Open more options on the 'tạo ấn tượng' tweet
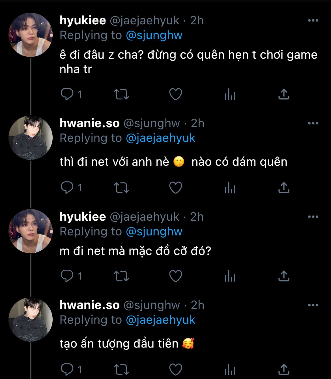This screenshot has height=379, width=331. [x=313, y=305]
